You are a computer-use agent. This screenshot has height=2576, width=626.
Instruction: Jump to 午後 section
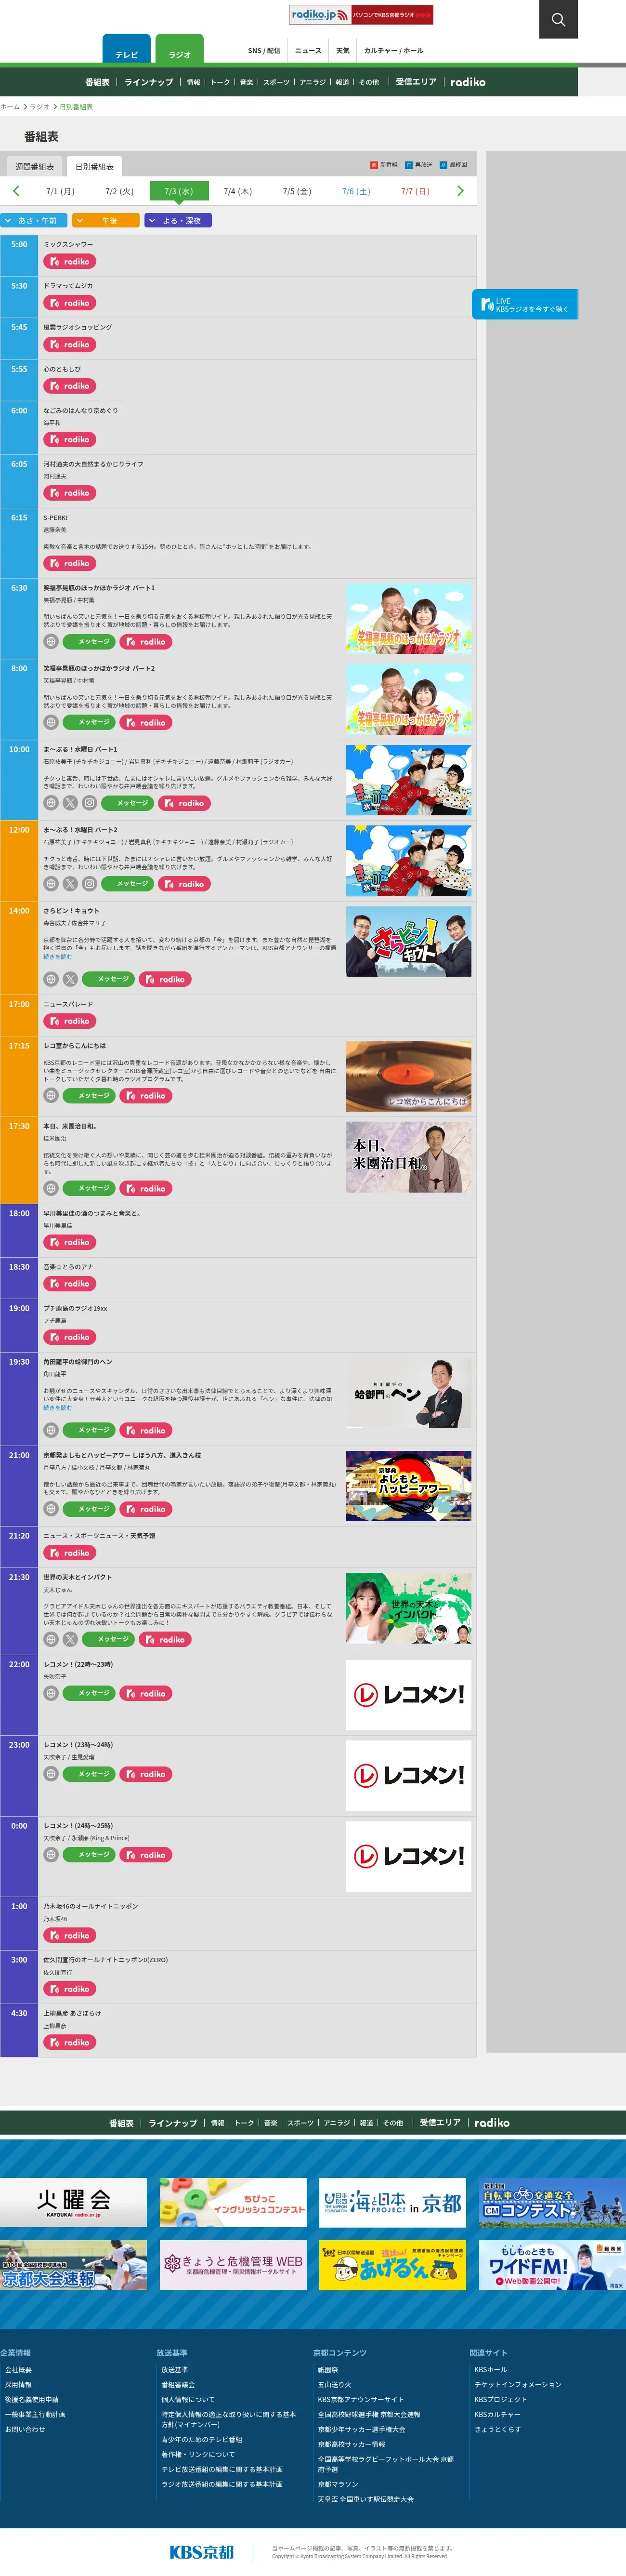[x=105, y=220]
